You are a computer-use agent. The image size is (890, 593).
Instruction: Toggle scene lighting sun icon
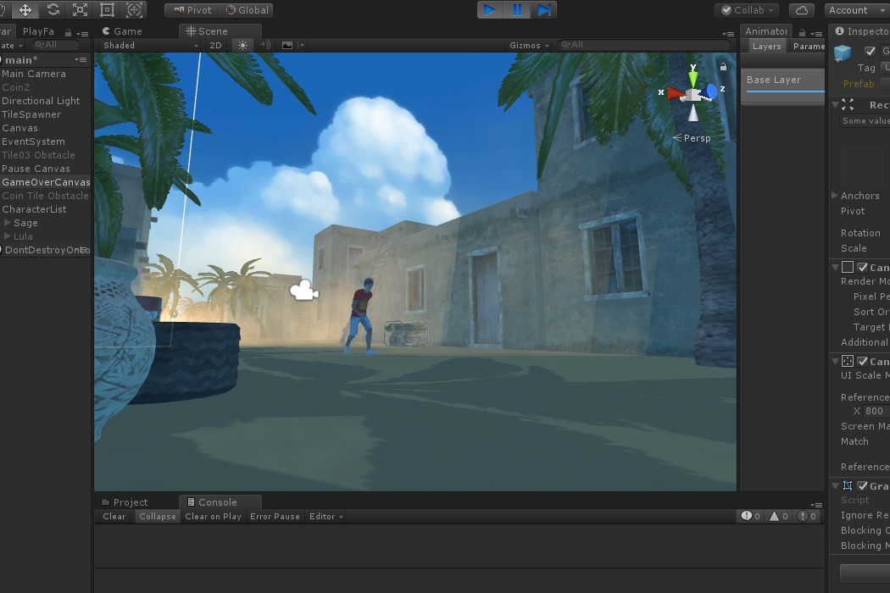243,45
